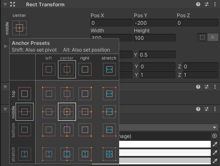The width and height of the screenshot is (220, 166).
Task: Choose the middle stretch anchor preset
Action: pyautogui.click(x=109, y=112)
